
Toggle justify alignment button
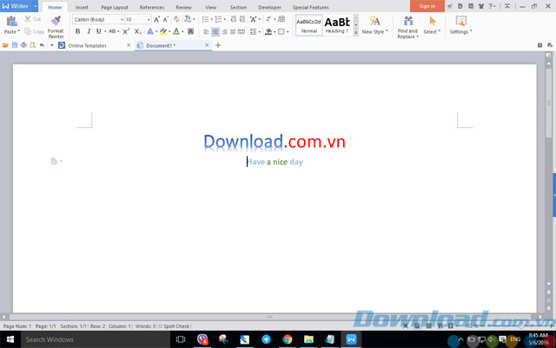(233, 31)
